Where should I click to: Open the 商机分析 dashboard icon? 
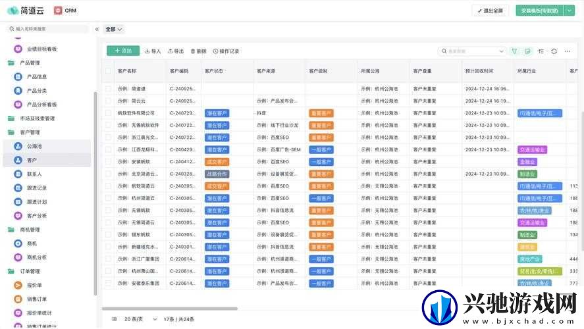(18, 257)
